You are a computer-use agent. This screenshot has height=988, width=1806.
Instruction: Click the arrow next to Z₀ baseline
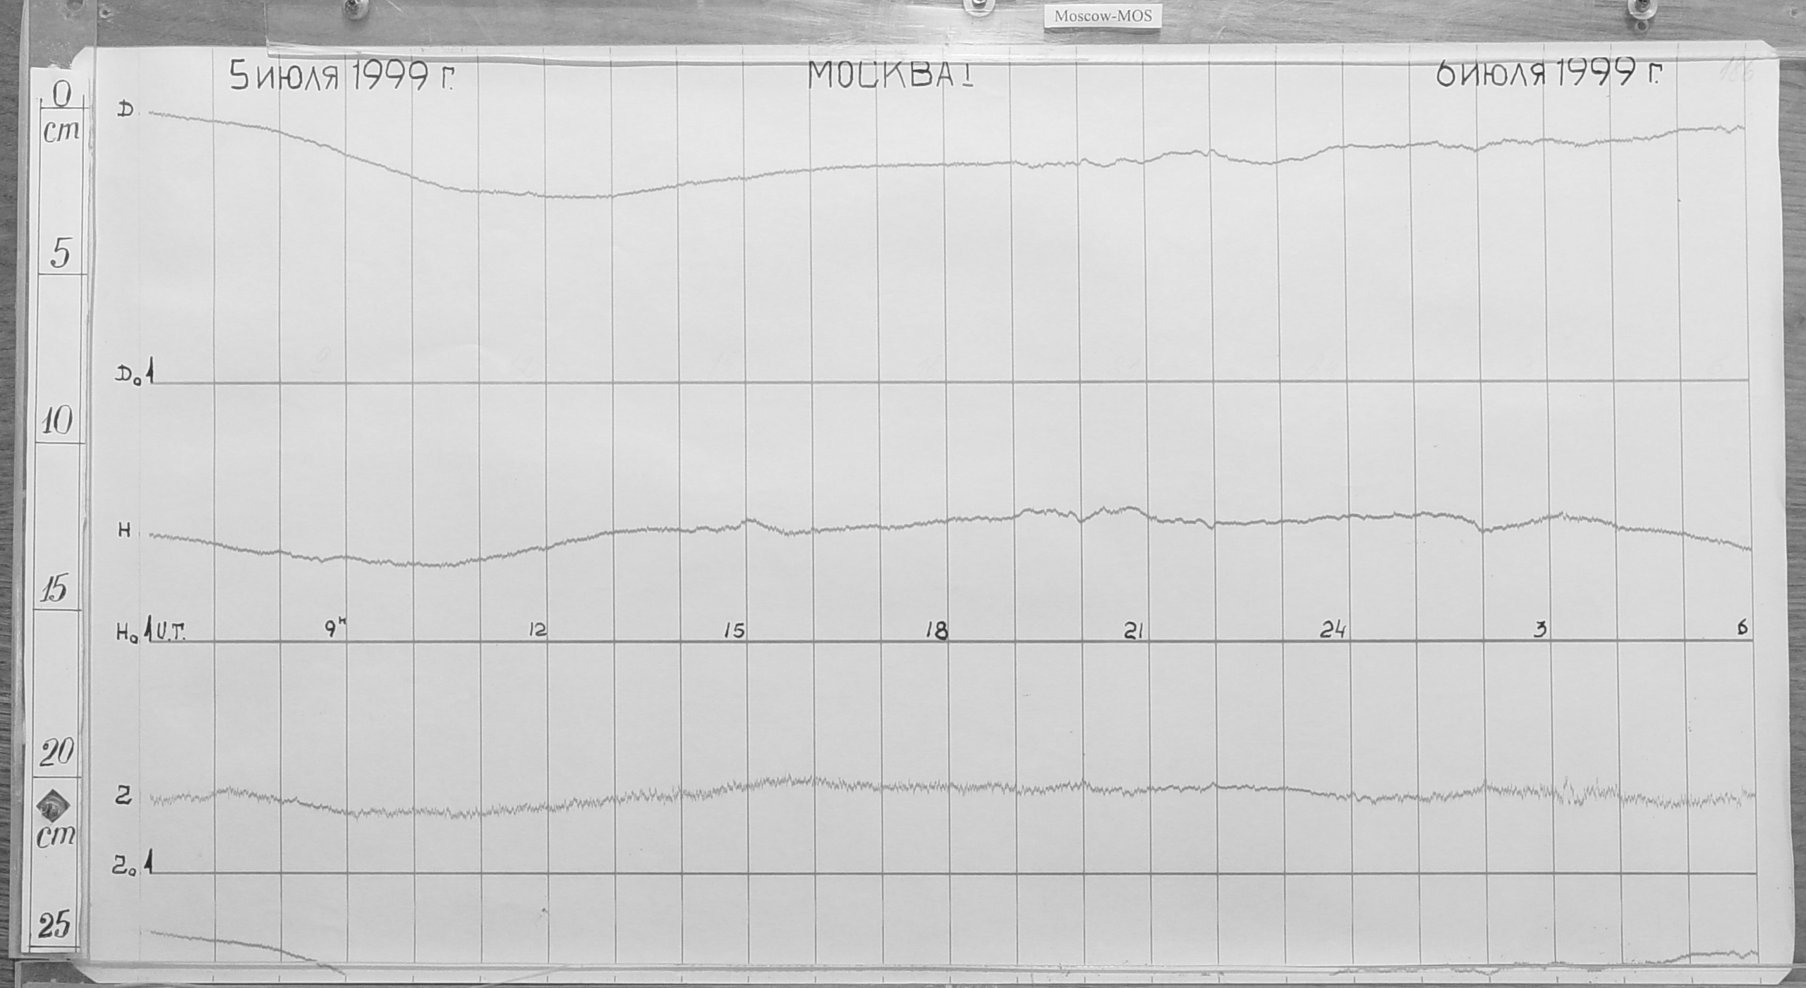[149, 862]
